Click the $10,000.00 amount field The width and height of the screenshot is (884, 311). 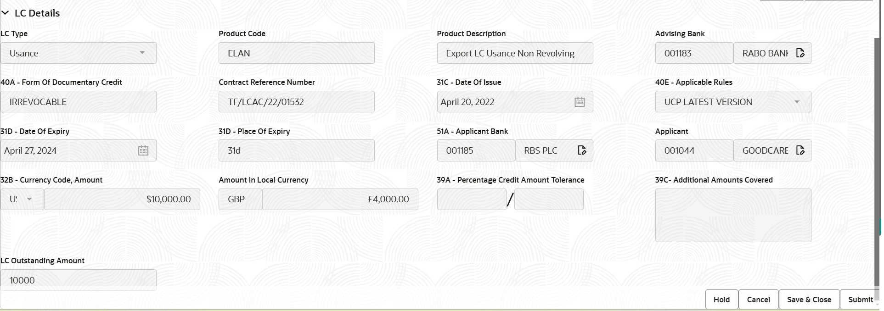[x=122, y=199]
